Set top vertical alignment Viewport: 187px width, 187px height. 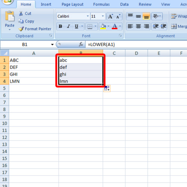[x=130, y=16]
